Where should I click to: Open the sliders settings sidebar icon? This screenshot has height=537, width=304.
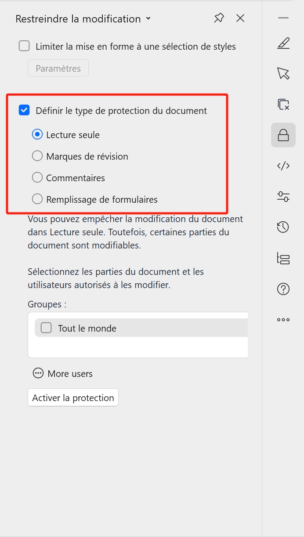pos(283,196)
